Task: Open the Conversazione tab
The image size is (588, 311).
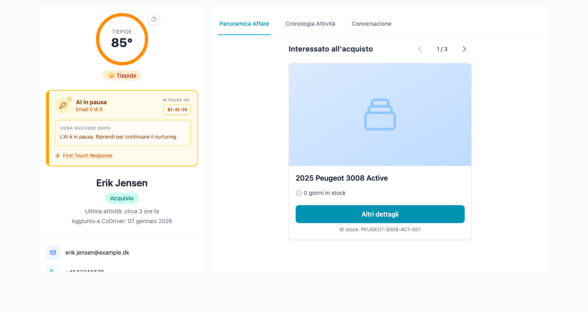Action: tap(372, 24)
